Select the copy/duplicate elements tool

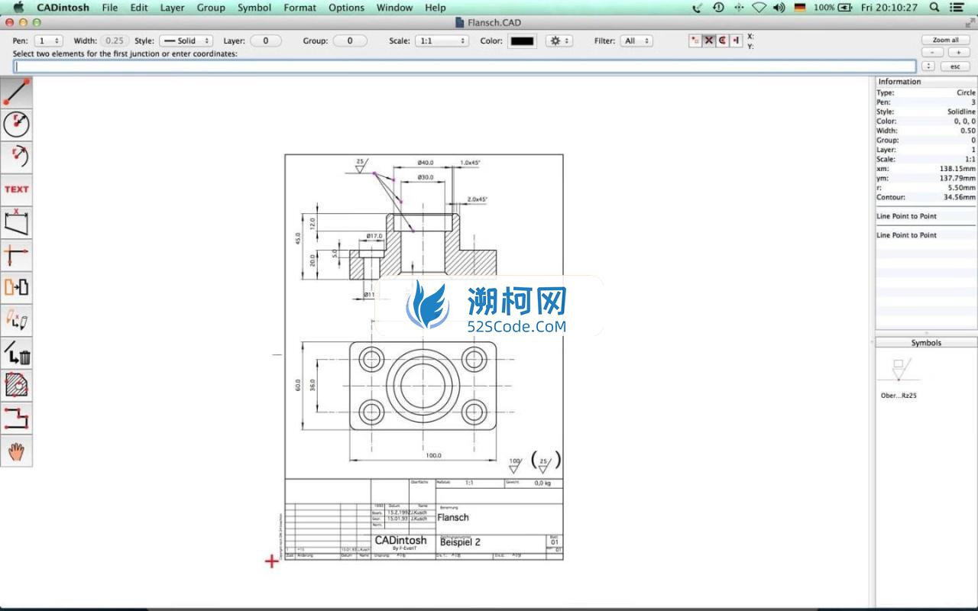[x=16, y=287]
